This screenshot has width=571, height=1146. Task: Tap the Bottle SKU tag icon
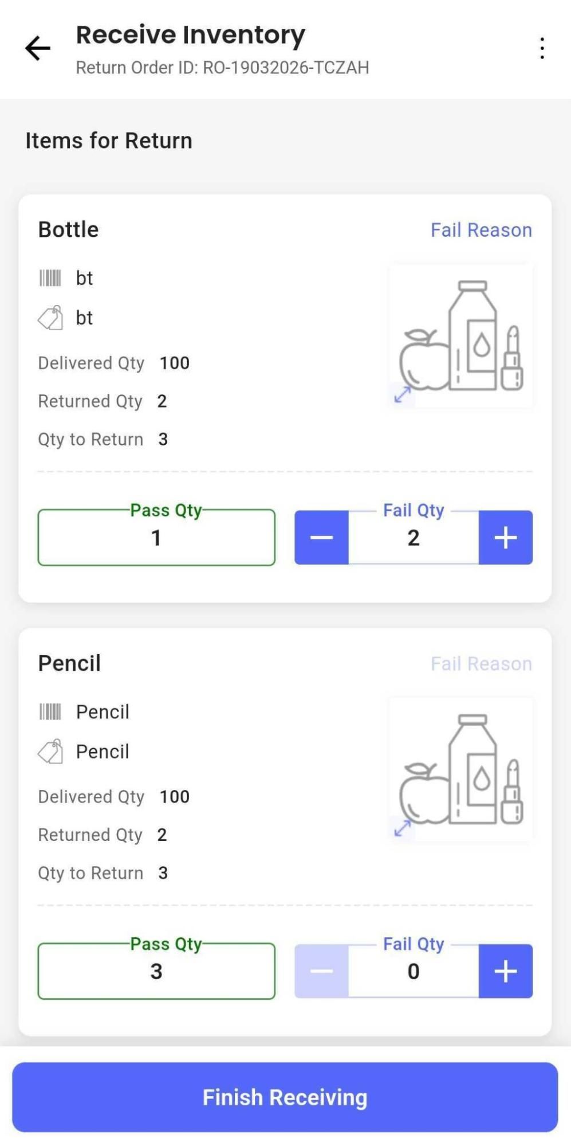(50, 318)
